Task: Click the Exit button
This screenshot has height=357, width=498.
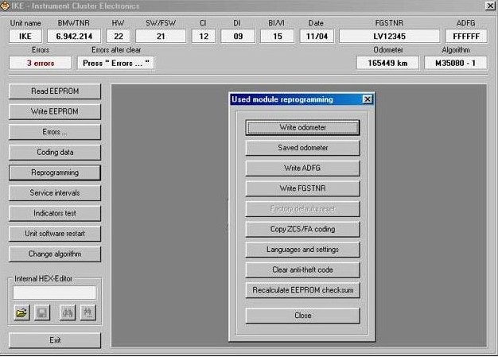Action: pos(55,340)
